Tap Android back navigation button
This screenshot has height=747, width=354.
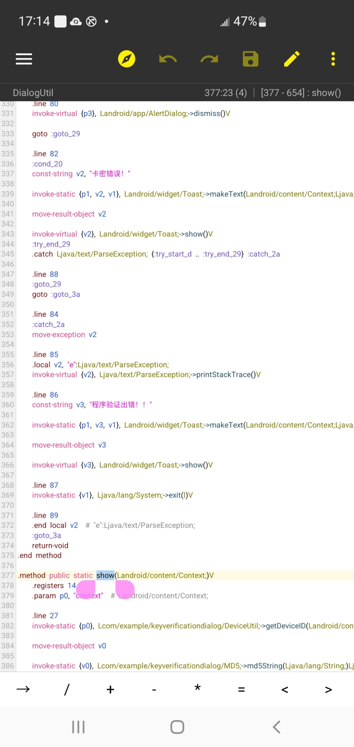(x=276, y=727)
